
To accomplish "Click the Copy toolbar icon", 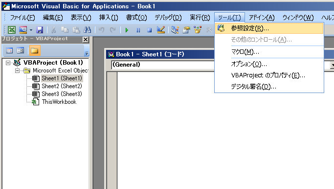I will tap(65, 30).
